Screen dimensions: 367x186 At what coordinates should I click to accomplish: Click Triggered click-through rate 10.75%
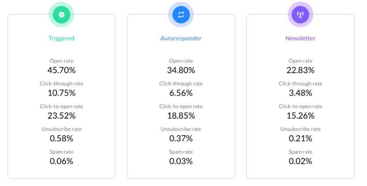[61, 93]
